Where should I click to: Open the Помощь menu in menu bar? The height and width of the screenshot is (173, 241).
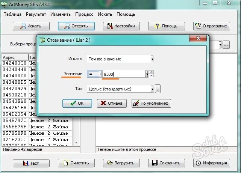[126, 14]
